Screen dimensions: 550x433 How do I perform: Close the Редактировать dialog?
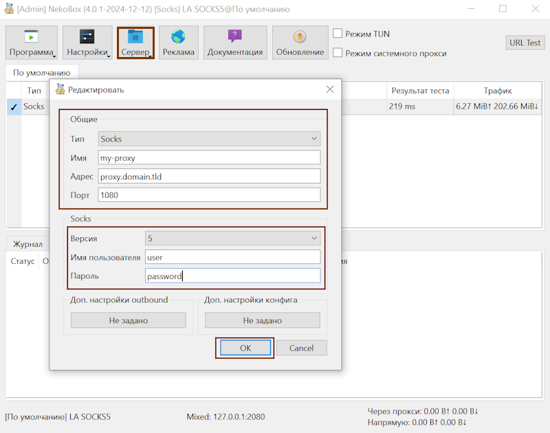(x=330, y=89)
